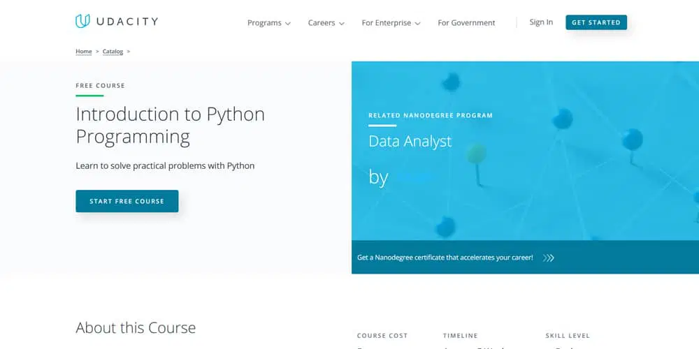Click the triple chevron arrow icon

[548, 258]
